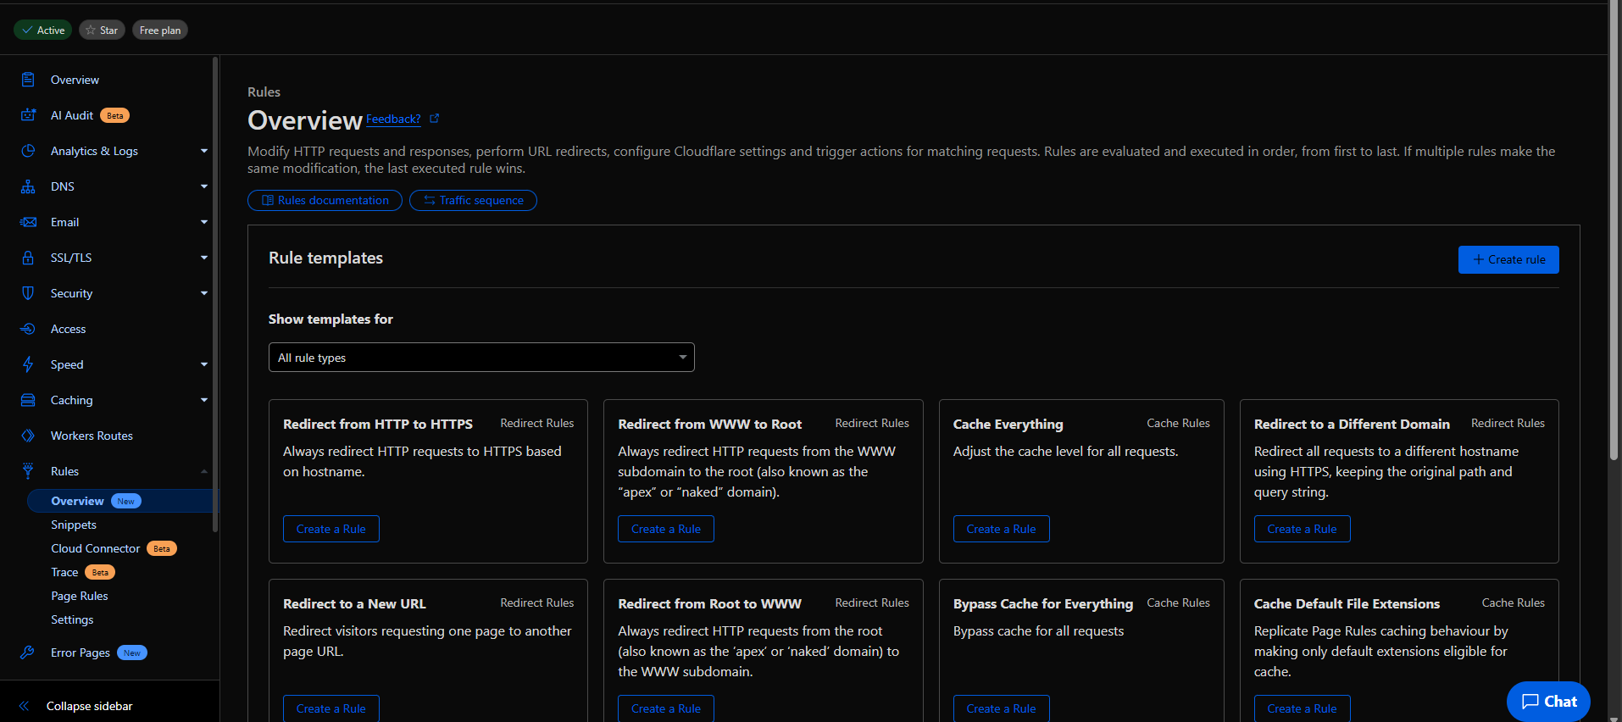Screen dimensions: 1622x722
Task: Click the Security shield icon
Action: pos(28,293)
